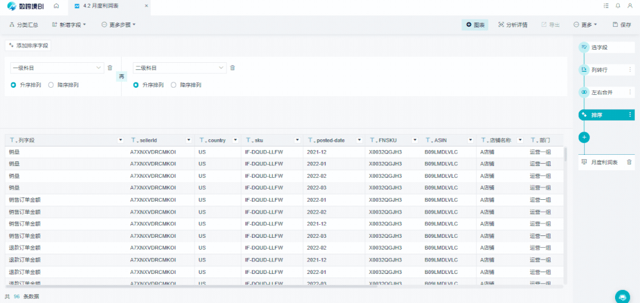Click the 数跨境BI logo
This screenshot has height=303, width=640.
click(26, 6)
